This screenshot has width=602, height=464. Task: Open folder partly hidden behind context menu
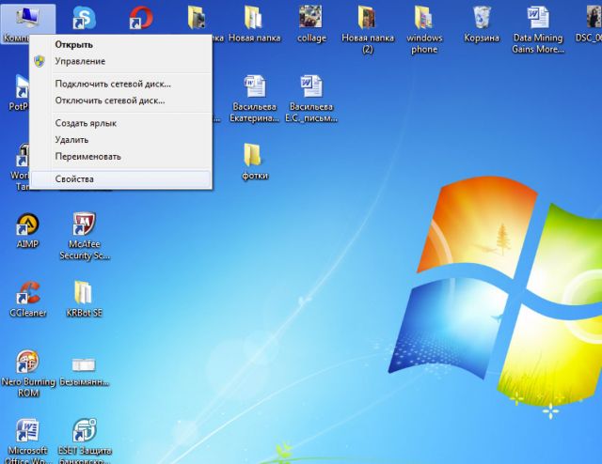(198, 18)
